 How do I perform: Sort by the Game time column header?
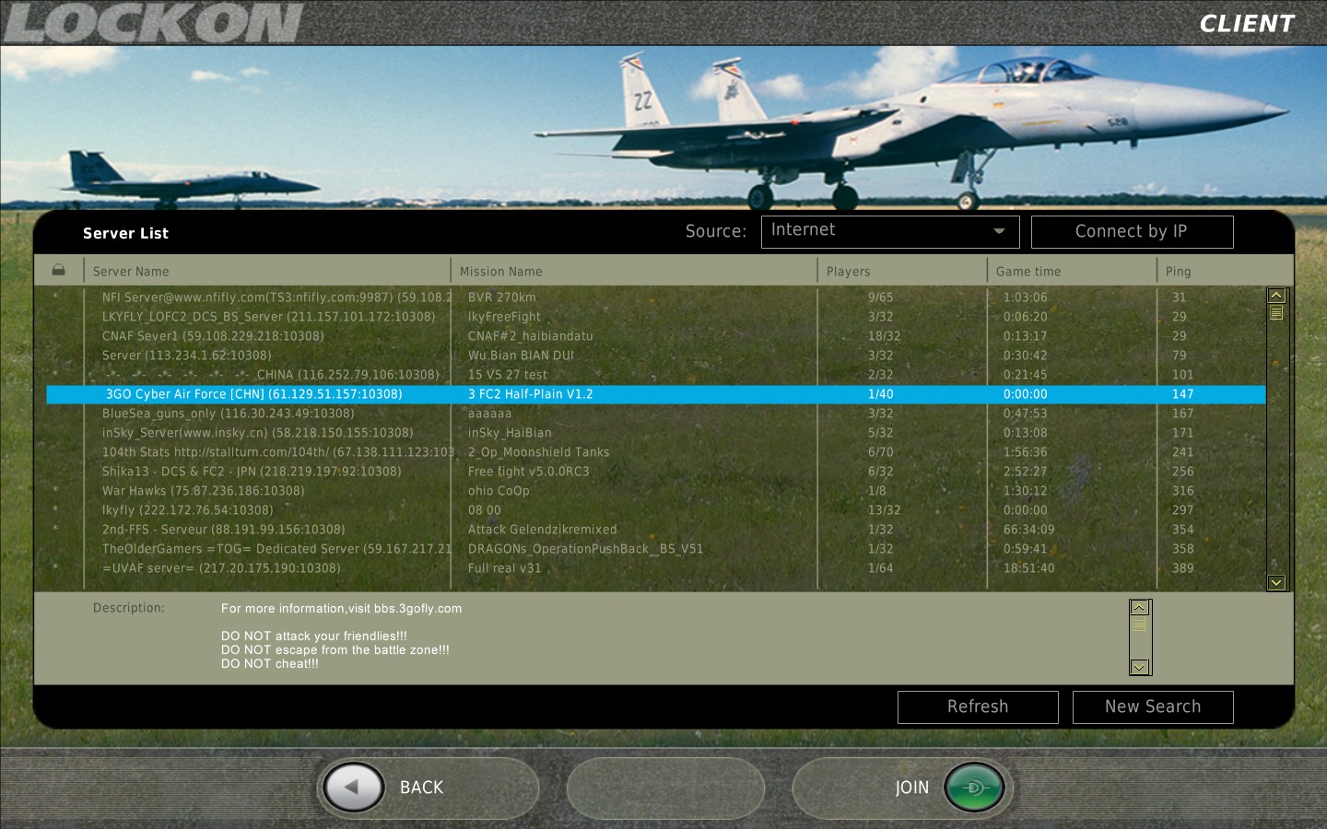(x=1028, y=272)
